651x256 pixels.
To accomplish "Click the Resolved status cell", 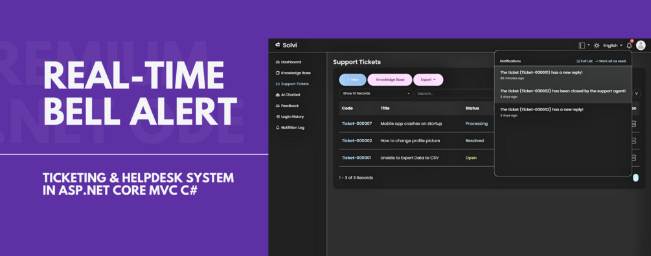I will tap(475, 140).
